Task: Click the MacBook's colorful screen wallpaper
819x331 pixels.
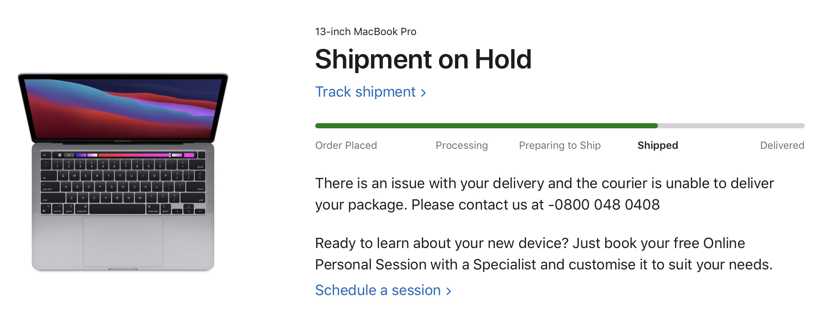Action: [x=123, y=108]
